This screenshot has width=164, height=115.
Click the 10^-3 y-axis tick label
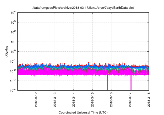coord(13,81)
